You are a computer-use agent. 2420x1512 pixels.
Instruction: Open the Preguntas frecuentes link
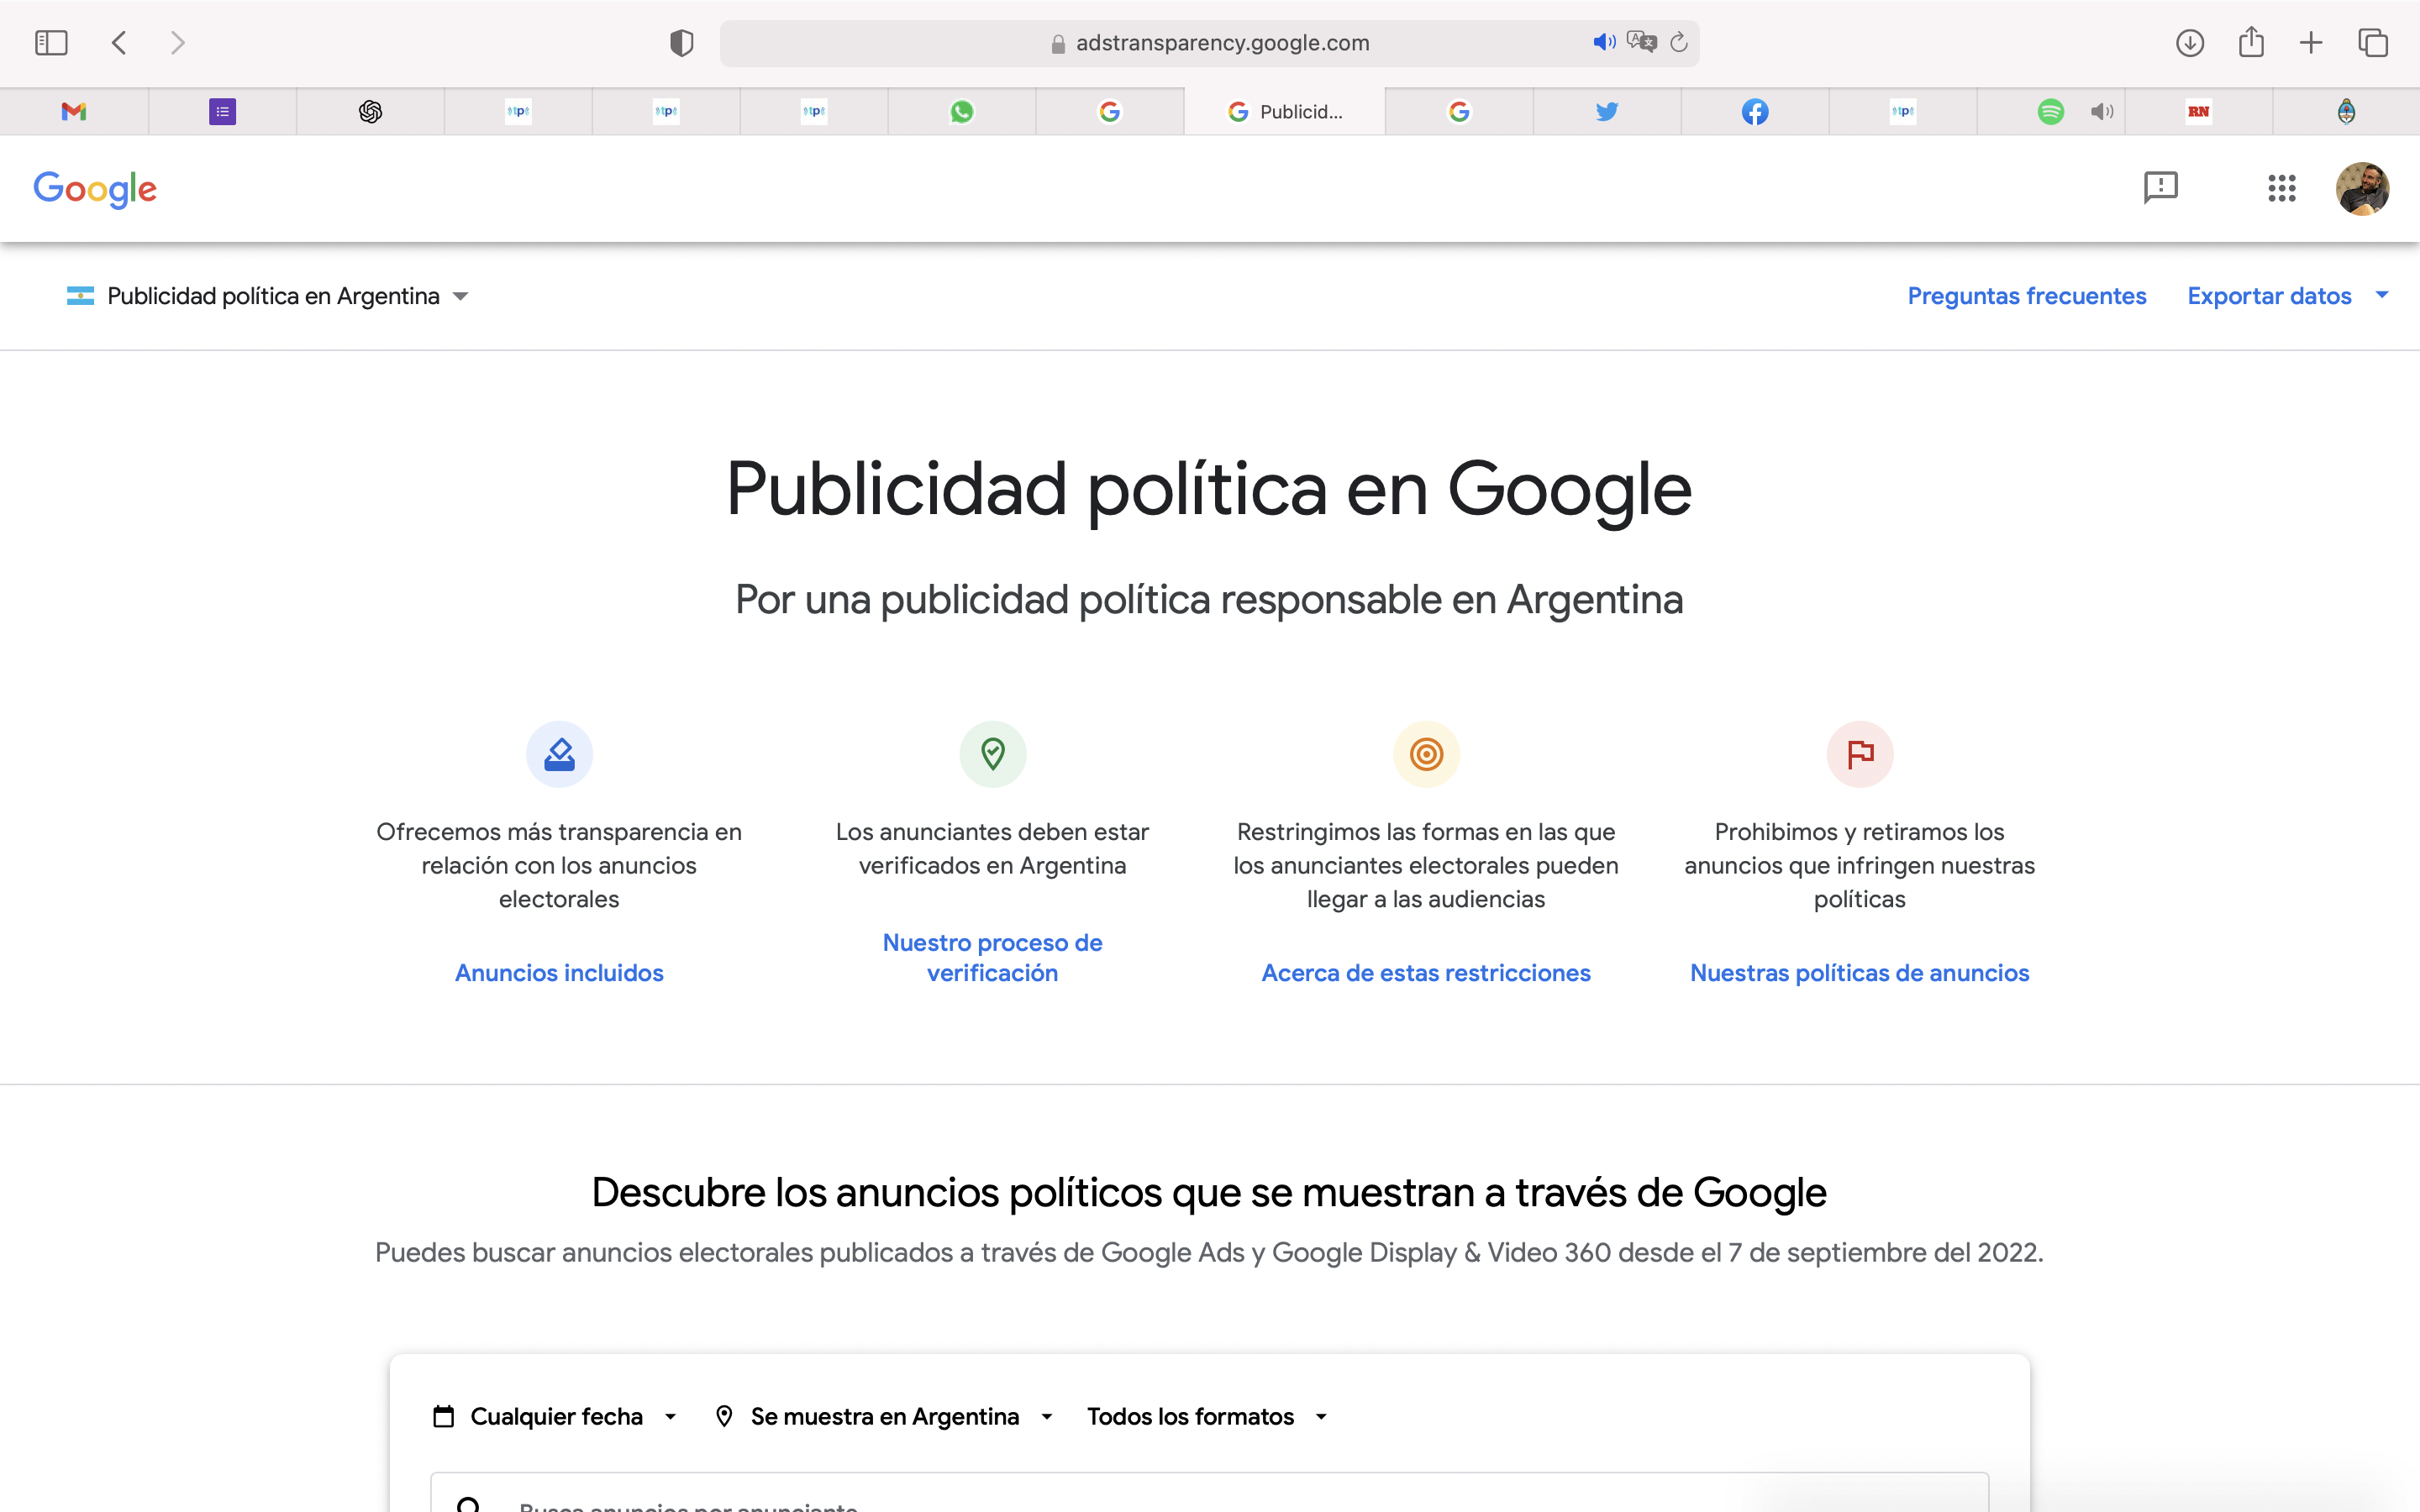[x=2026, y=296]
